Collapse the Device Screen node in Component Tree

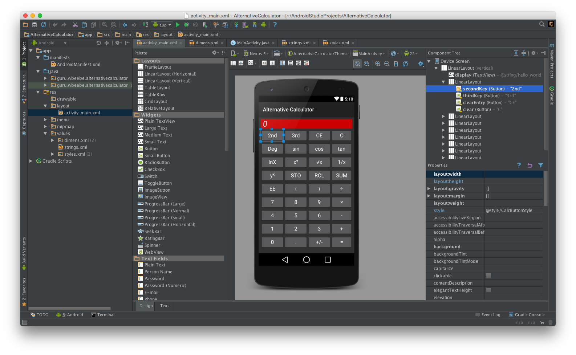pyautogui.click(x=429, y=61)
